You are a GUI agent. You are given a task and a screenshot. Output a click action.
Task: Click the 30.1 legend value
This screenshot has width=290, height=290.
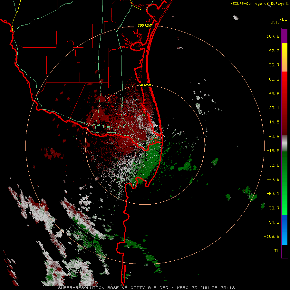[274, 108]
